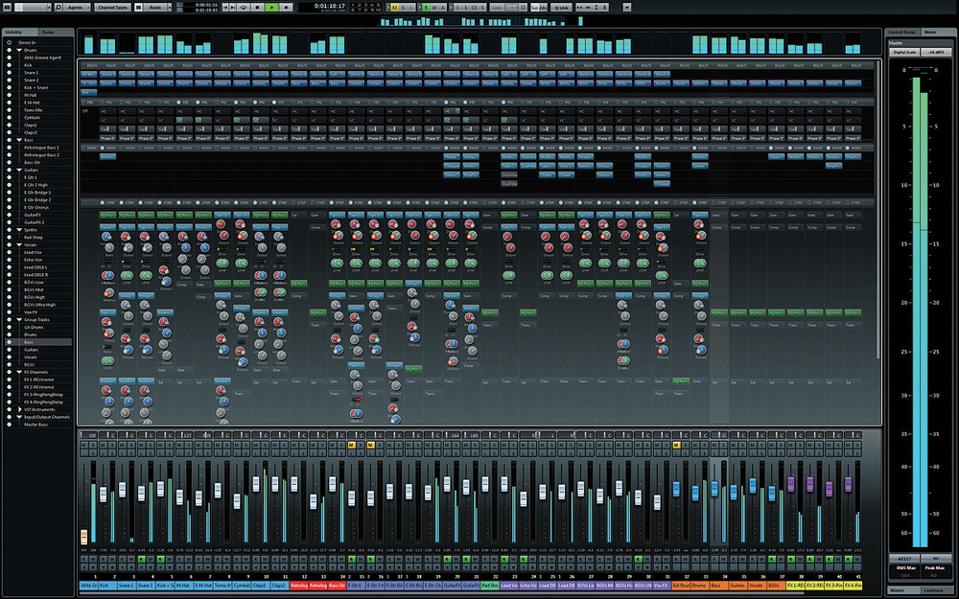Viewport: 959px width, 599px height.
Task: Click the Q-Link toolbar button
Action: [x=561, y=8]
